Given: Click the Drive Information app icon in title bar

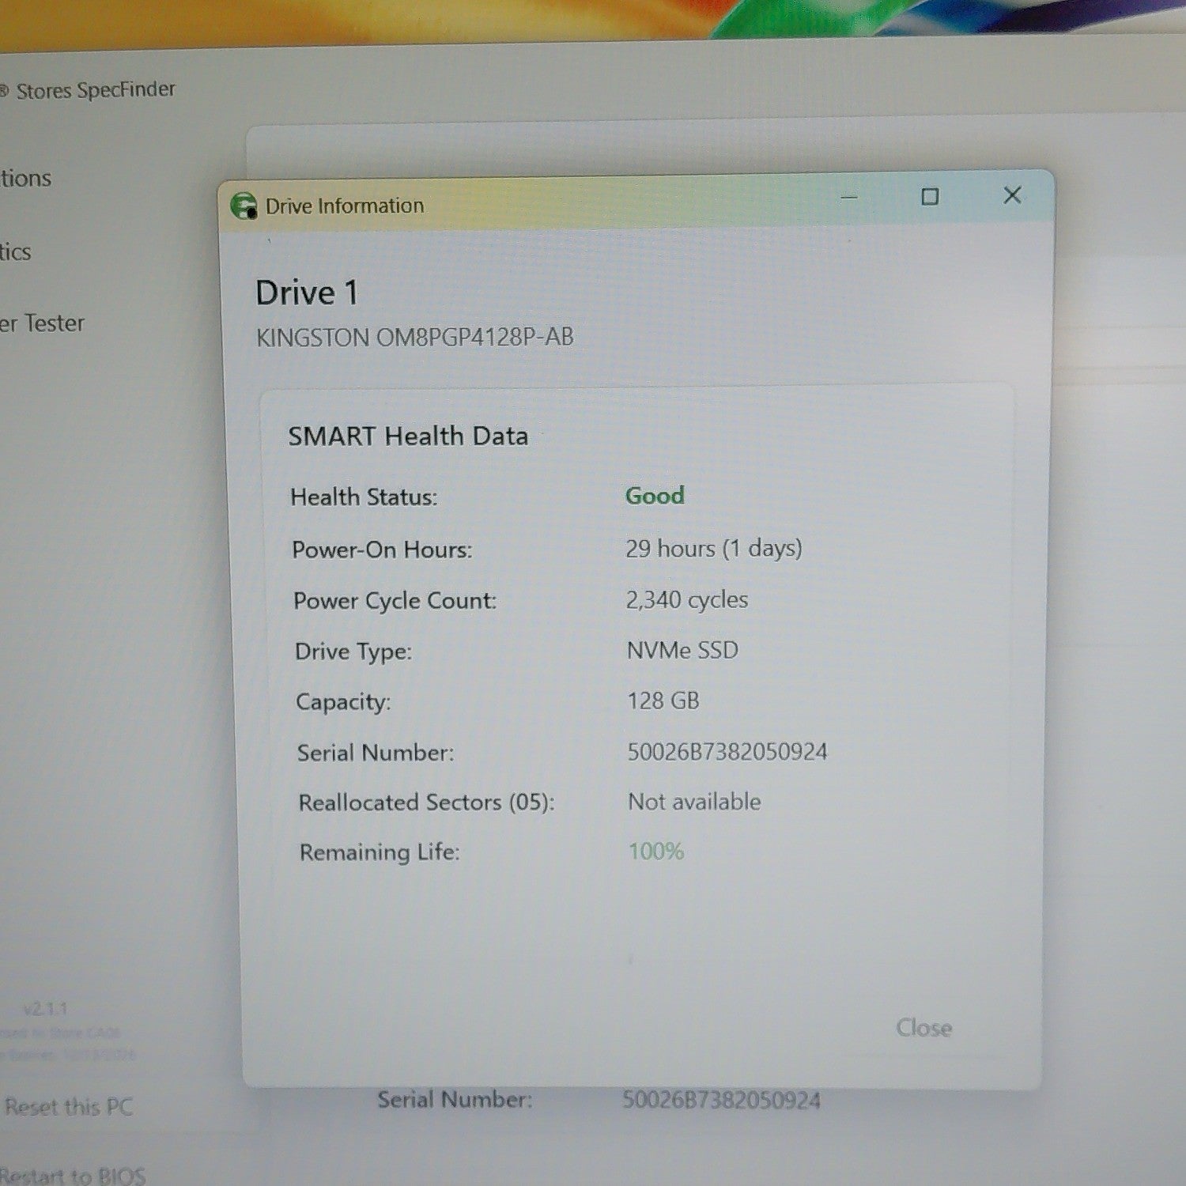Looking at the screenshot, I should (244, 206).
